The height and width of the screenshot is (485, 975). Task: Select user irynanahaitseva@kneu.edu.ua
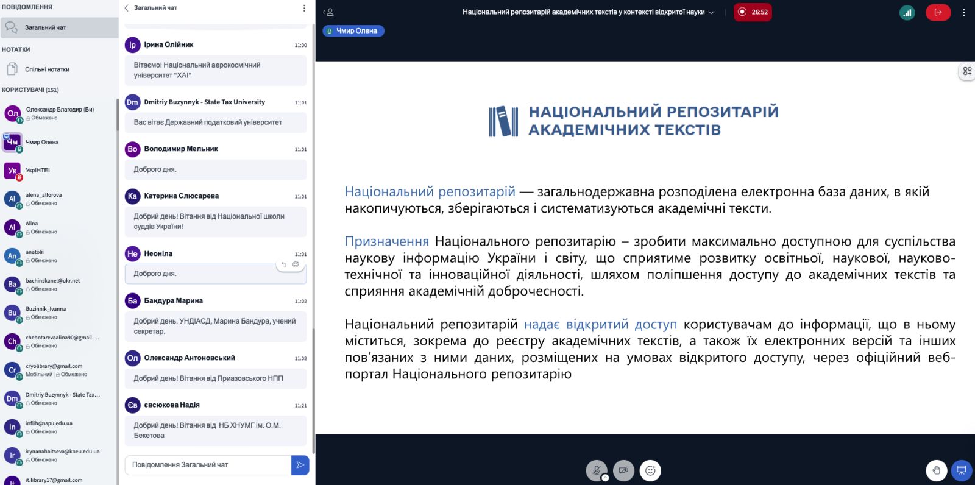pyautogui.click(x=58, y=455)
